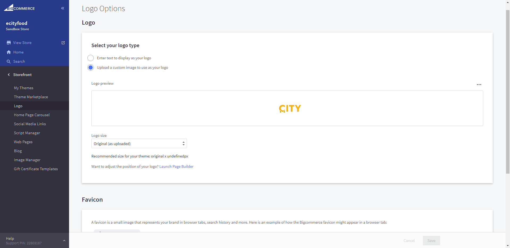Click the Search magnifier icon
The height and width of the screenshot is (248, 510).
[x=9, y=61]
